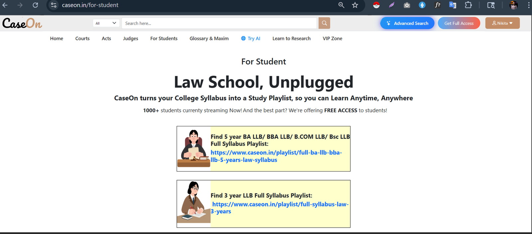
Task: Open the VIP Zone menu item
Action: (x=332, y=39)
